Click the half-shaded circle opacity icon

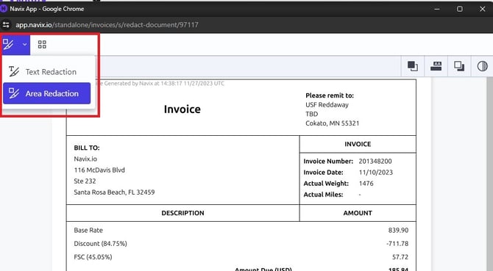(x=482, y=66)
